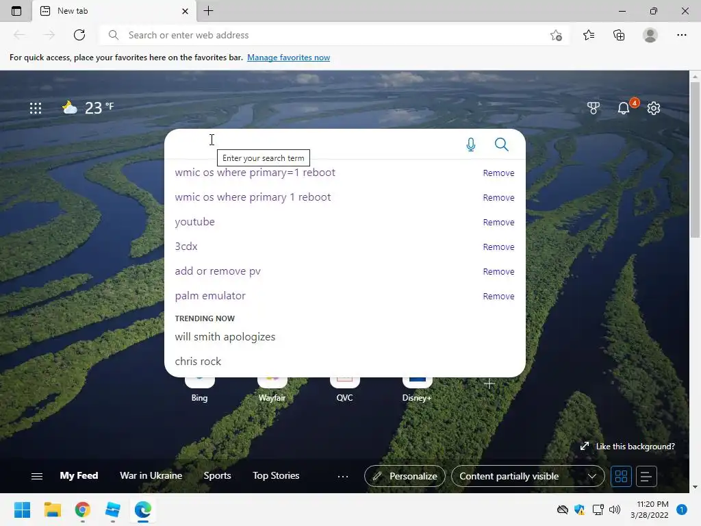Viewport: 701px width, 526px height.
Task: Open the Bing quick link
Action: (199, 388)
